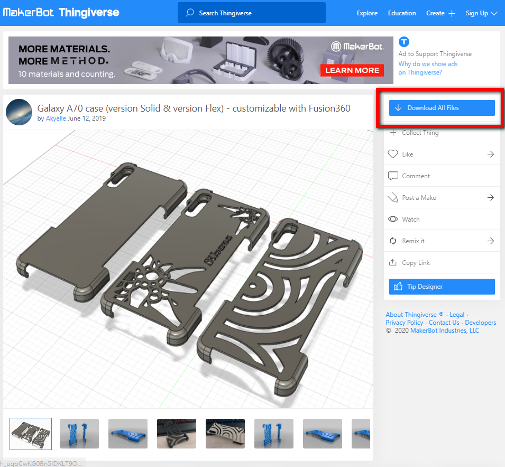Click the Akyelle author avatar
The image size is (505, 467).
(19, 112)
